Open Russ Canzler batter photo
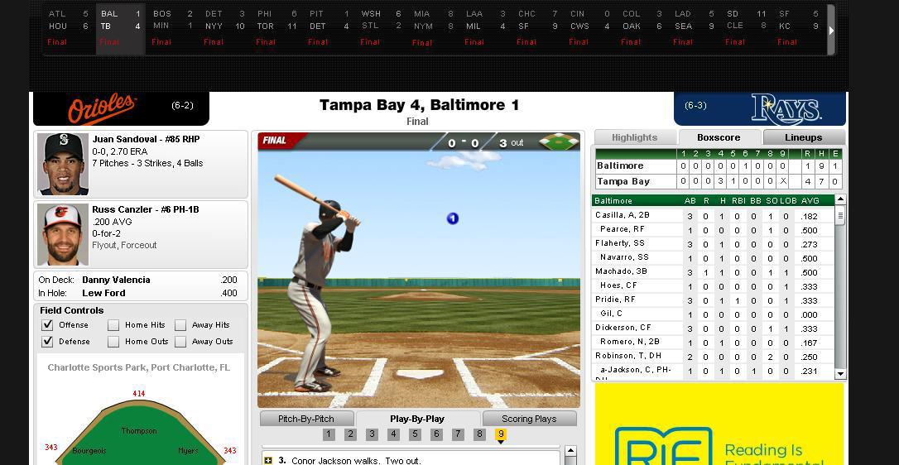The height and width of the screenshot is (465, 899). [63, 234]
